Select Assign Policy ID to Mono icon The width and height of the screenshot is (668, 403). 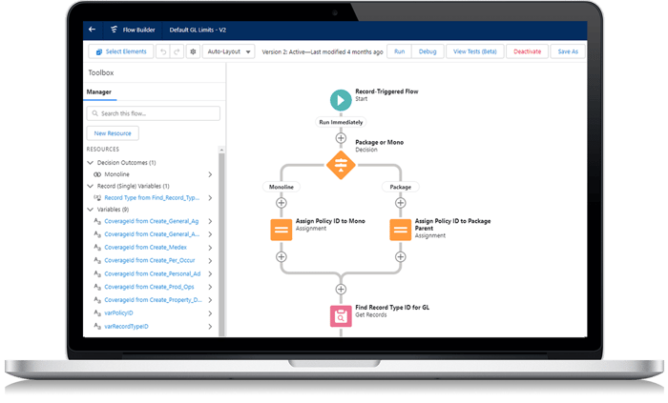click(x=282, y=230)
